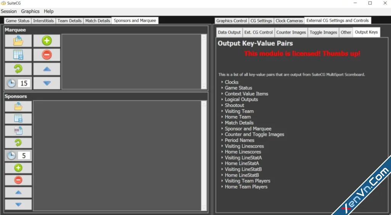The image size is (391, 215).
Task: Expand the Logical Outputs group
Action: point(222,99)
